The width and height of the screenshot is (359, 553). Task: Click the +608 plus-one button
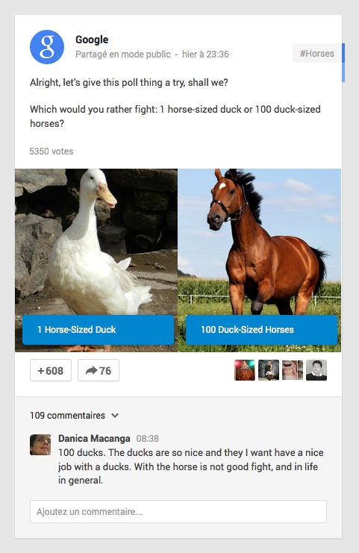pyautogui.click(x=51, y=370)
